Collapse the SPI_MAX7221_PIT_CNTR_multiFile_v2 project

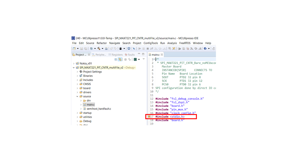pos(74,68)
